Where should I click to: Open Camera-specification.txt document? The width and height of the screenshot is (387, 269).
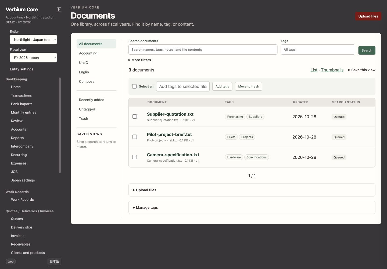(x=173, y=155)
